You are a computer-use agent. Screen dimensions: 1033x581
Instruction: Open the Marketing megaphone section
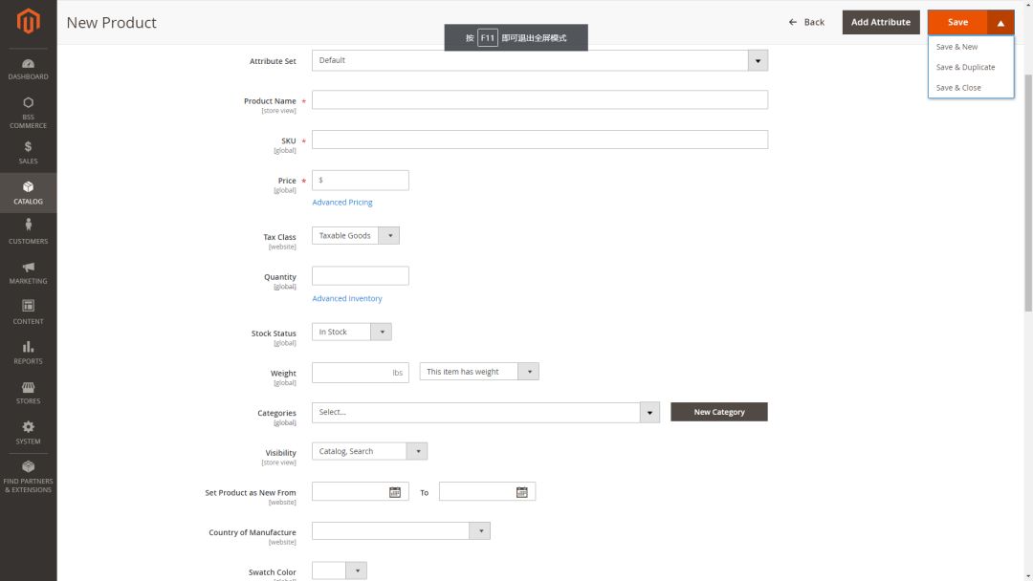click(28, 271)
